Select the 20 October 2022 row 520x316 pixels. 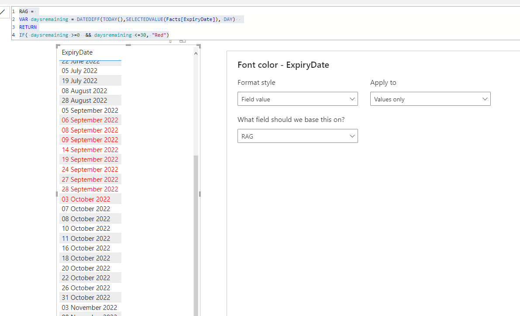90,268
